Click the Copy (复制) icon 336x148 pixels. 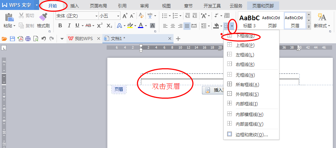tap(21, 26)
